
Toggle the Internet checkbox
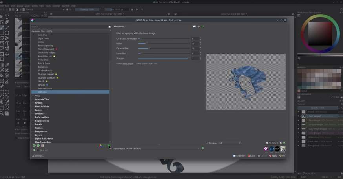click(38, 150)
